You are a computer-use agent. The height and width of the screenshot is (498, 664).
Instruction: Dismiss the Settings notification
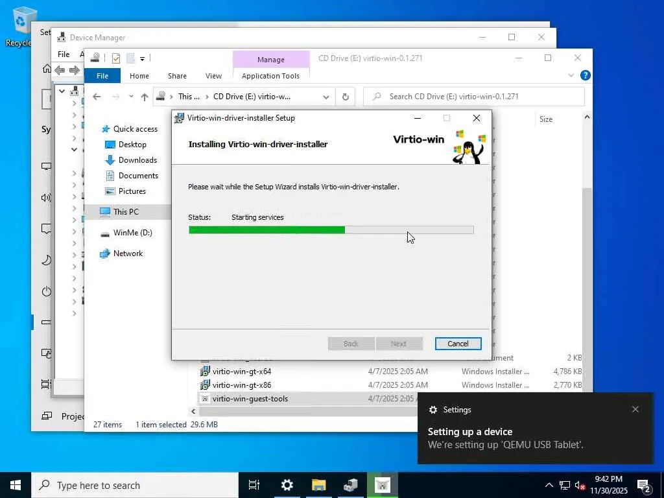[635, 409]
